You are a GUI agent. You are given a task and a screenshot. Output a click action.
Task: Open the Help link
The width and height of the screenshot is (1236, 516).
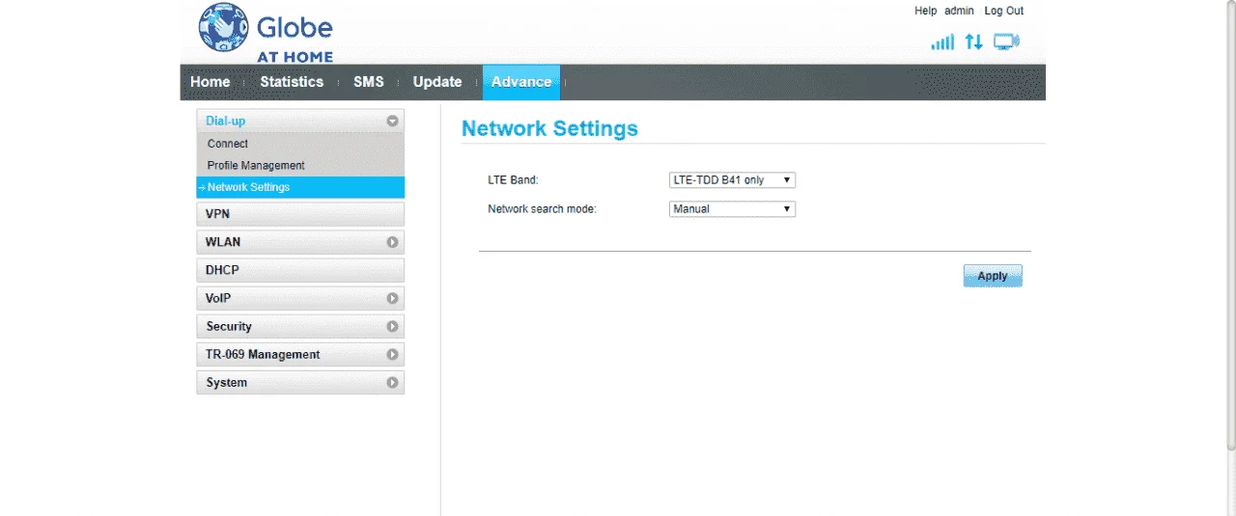[x=925, y=11]
